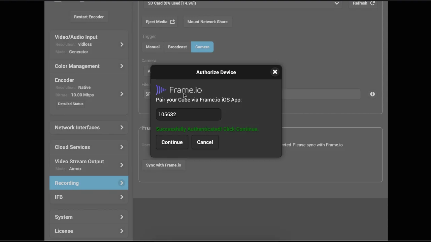431x242 pixels.
Task: Click Restart Encoder button
Action: [x=89, y=17]
